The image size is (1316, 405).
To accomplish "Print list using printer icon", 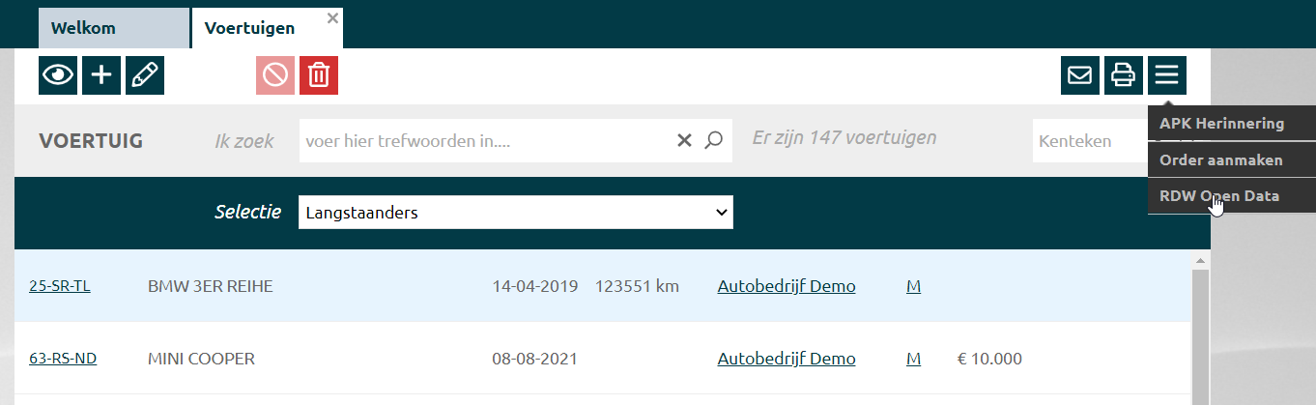I will tap(1123, 75).
